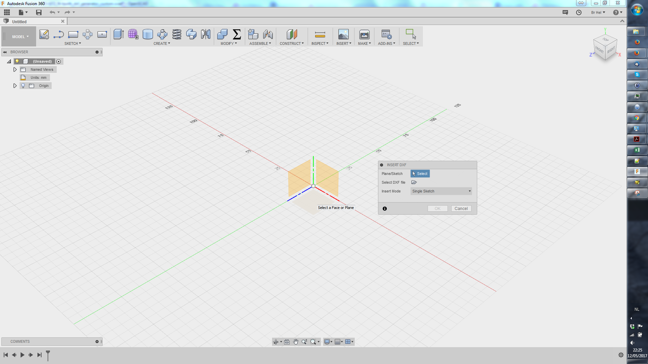The width and height of the screenshot is (648, 364).
Task: Select the Coil tool icon
Action: coord(177,34)
